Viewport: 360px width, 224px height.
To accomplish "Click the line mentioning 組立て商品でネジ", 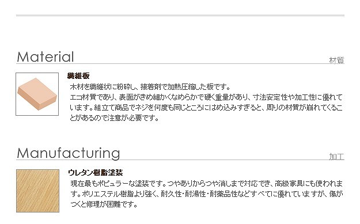I will [206, 108].
